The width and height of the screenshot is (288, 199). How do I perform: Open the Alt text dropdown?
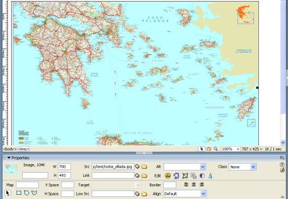203,167
